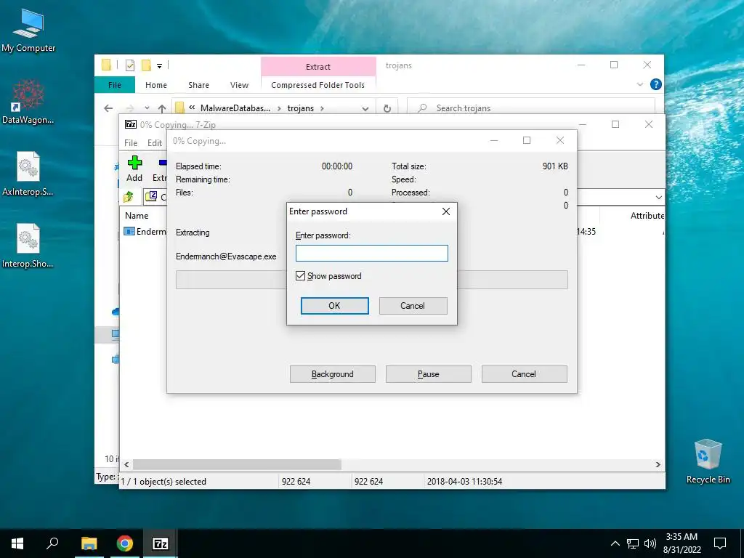Viewport: 744px width, 558px height.
Task: Launch Chrome from the taskbar
Action: 125,543
